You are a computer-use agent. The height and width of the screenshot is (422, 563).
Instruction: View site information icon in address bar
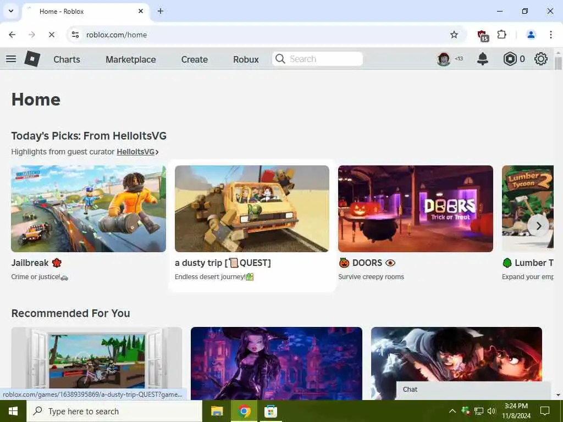click(75, 35)
